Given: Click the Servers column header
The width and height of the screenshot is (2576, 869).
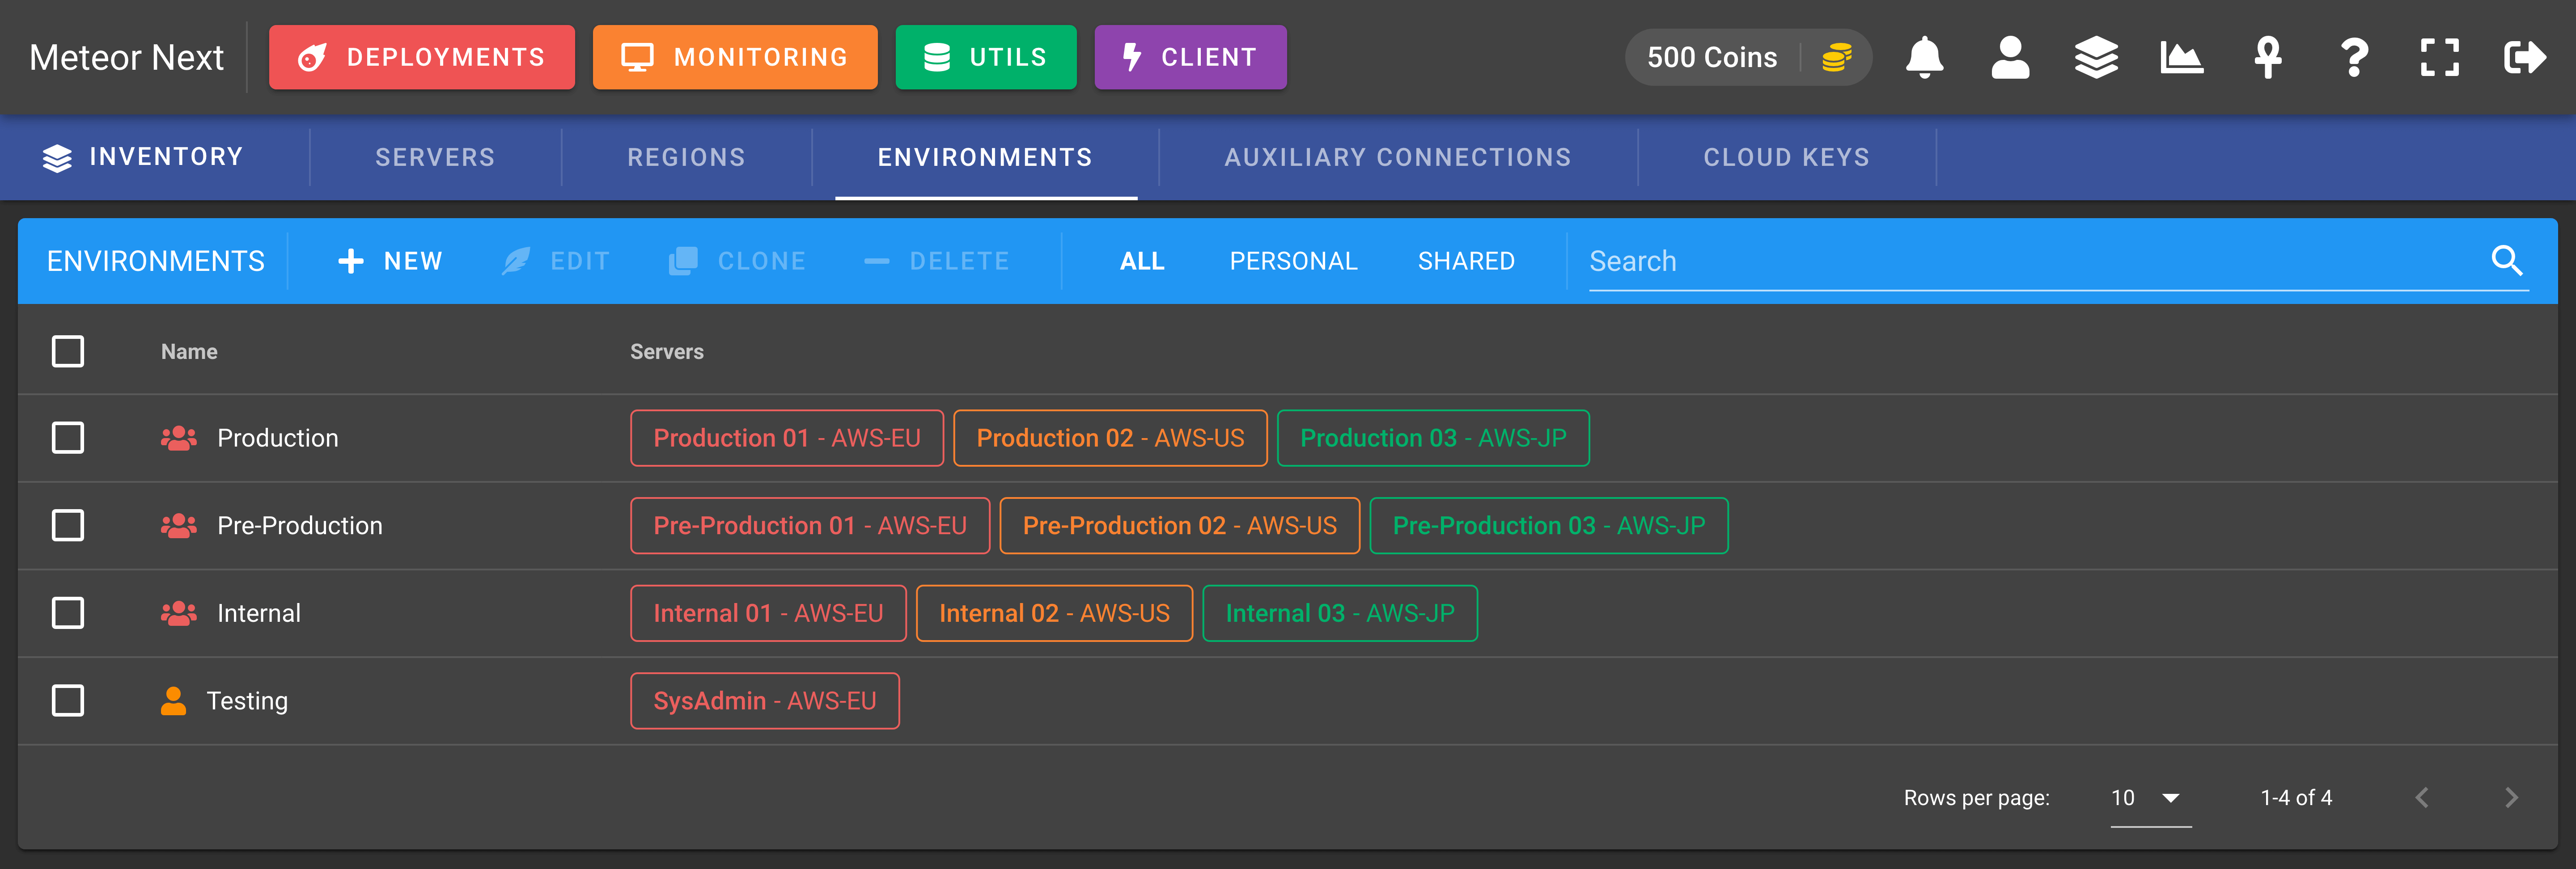Looking at the screenshot, I should coord(667,351).
